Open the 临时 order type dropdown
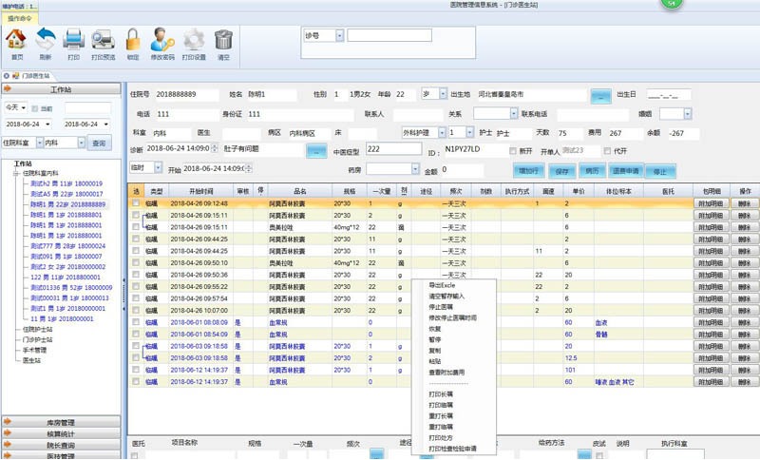 [158, 167]
